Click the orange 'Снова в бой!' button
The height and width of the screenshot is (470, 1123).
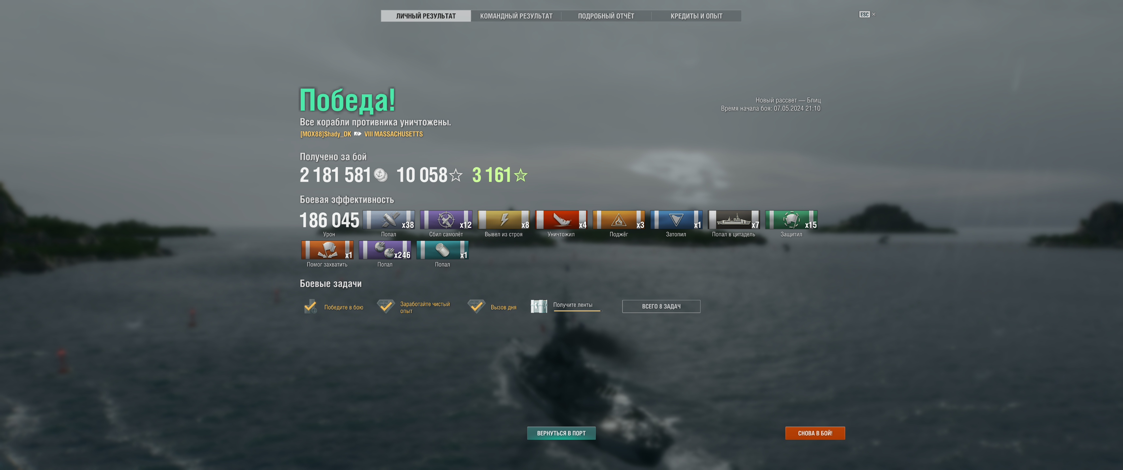click(815, 433)
